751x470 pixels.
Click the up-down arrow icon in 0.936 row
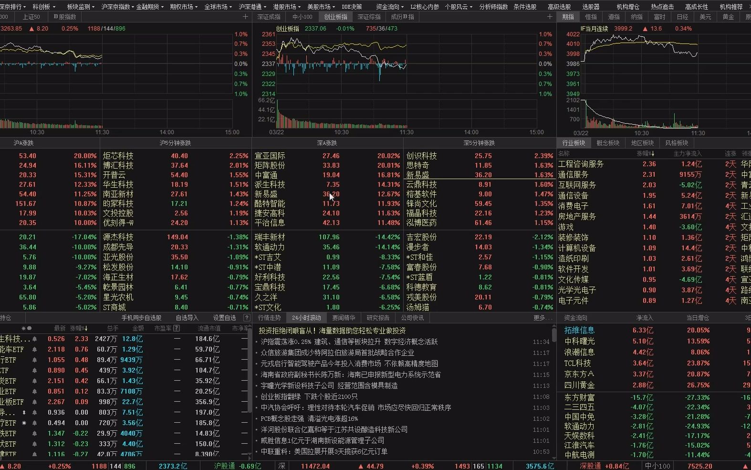[24, 413]
